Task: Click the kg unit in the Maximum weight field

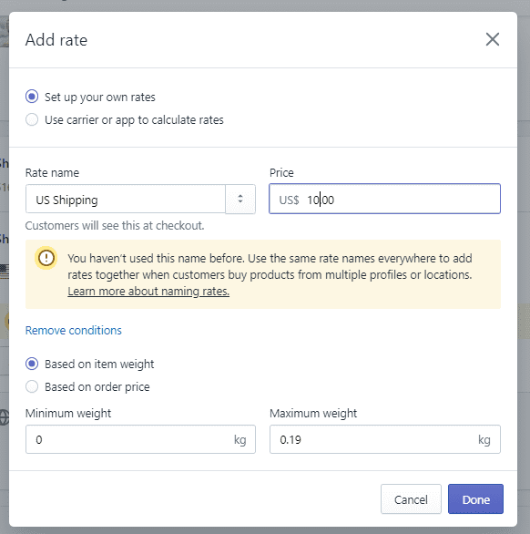Action: click(x=484, y=439)
